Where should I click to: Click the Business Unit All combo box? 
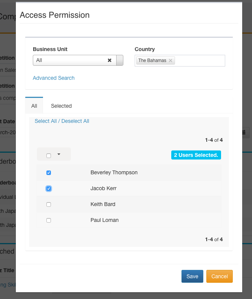point(70,60)
